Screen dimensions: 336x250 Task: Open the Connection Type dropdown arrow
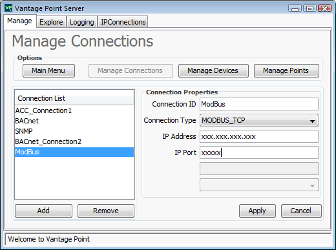pyautogui.click(x=312, y=121)
